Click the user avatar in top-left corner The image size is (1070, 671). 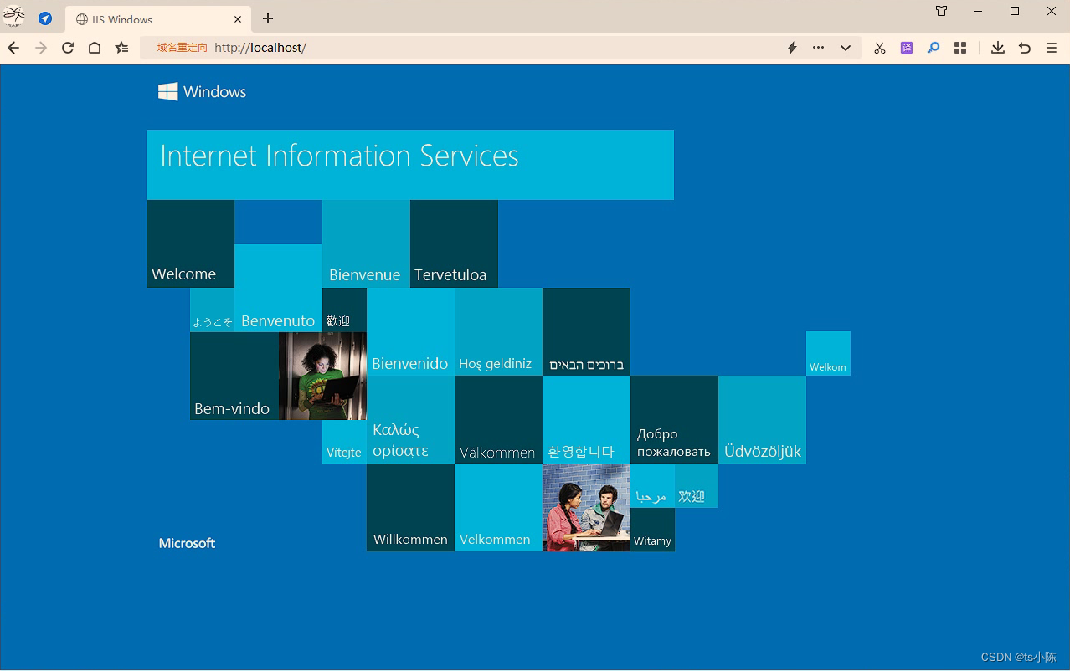coord(14,17)
